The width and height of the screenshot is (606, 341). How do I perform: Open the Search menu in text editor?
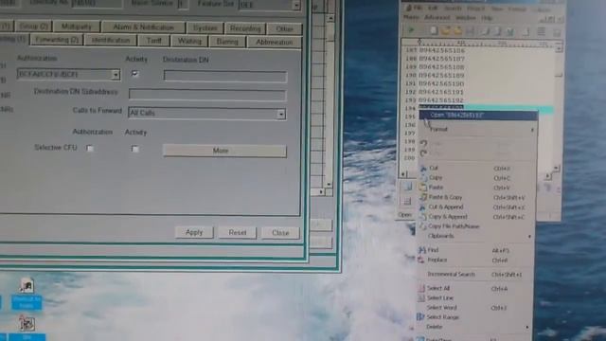(453, 9)
